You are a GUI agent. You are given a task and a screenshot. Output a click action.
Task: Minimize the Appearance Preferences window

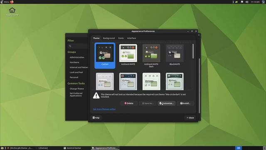tap(188, 31)
